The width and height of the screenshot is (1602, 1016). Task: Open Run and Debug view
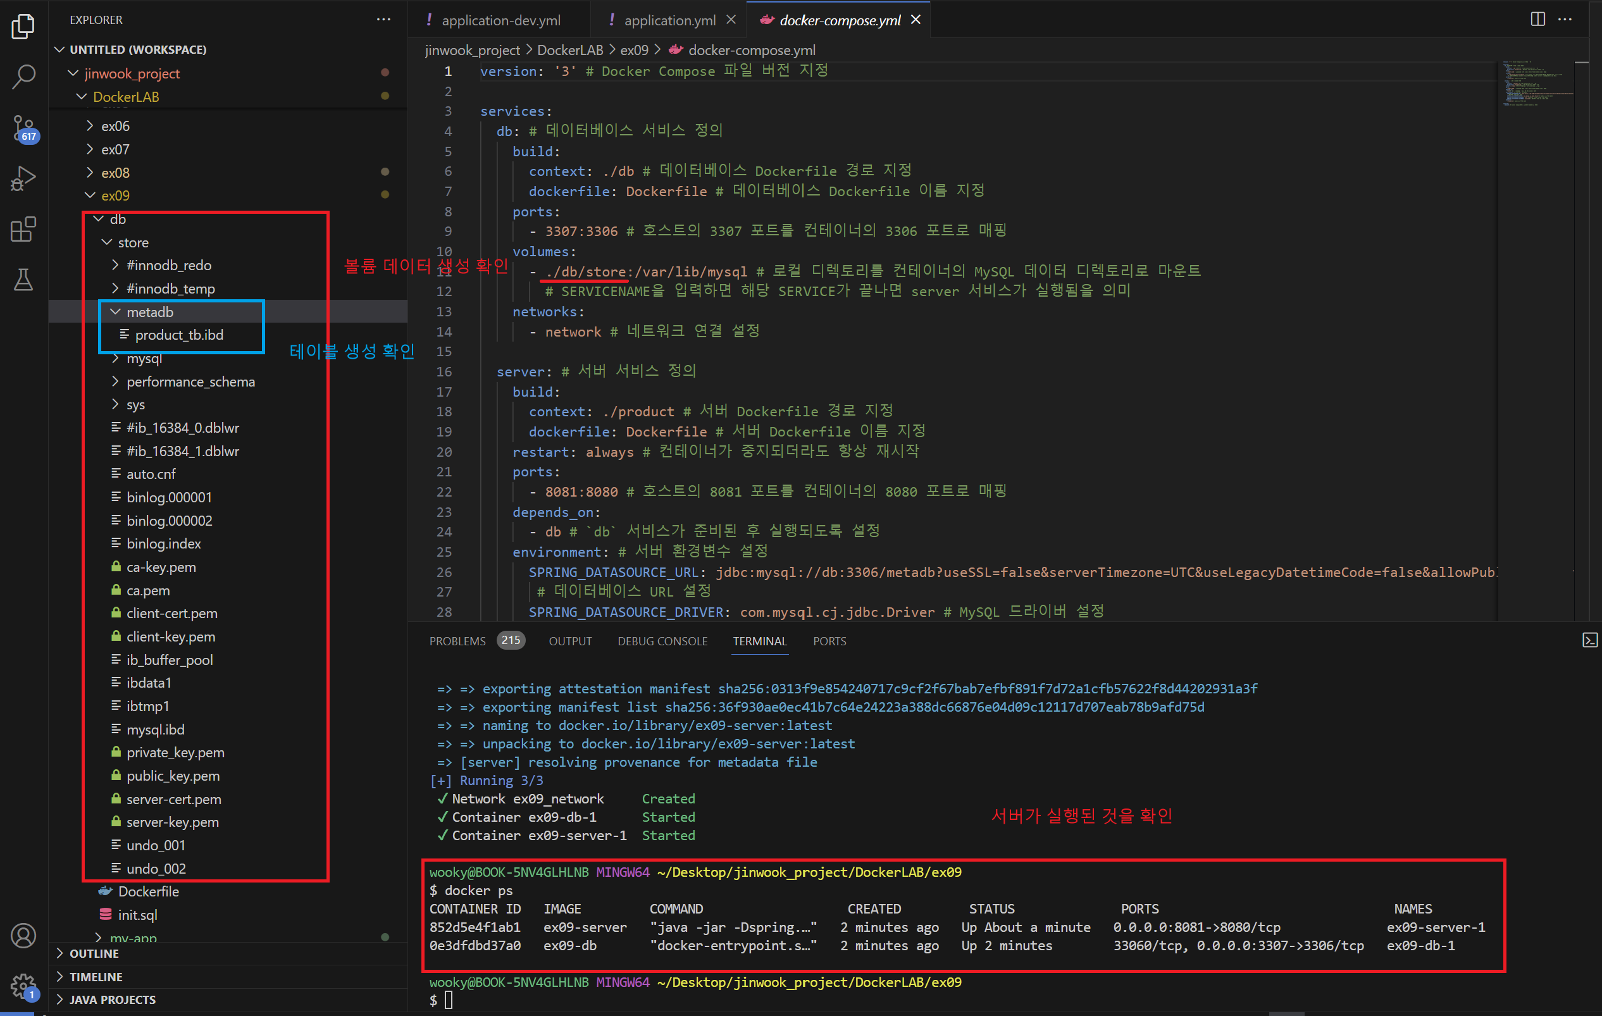click(24, 178)
